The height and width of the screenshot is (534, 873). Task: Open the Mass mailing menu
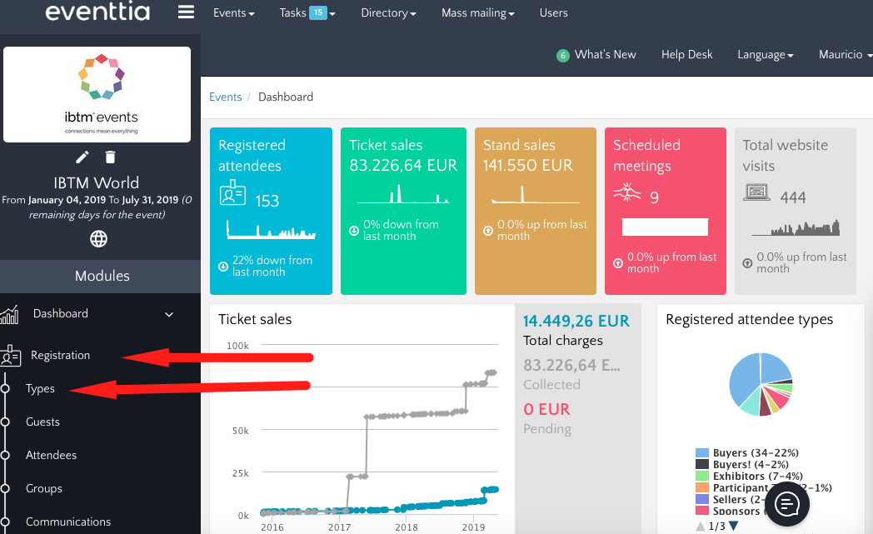pyautogui.click(x=477, y=13)
